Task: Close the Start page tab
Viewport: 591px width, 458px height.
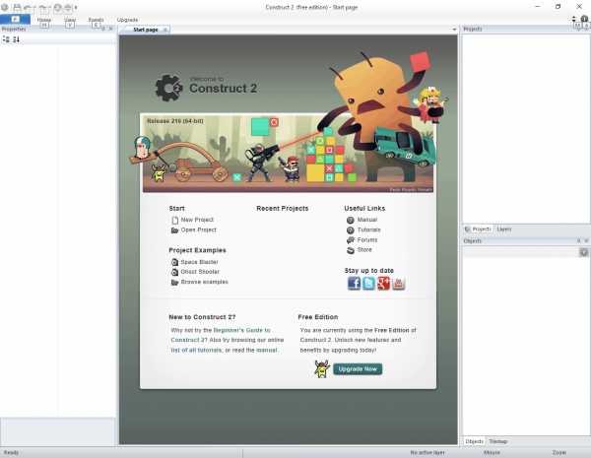Action: [165, 30]
